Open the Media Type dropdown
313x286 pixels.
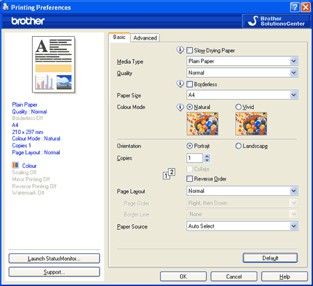[242, 61]
